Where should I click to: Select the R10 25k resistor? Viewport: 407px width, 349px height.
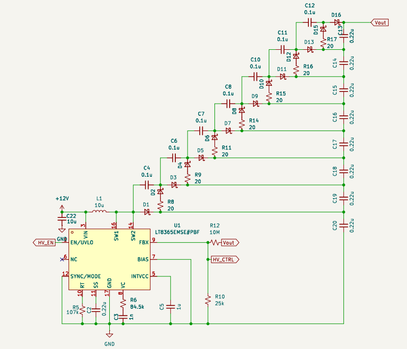pyautogui.click(x=207, y=300)
